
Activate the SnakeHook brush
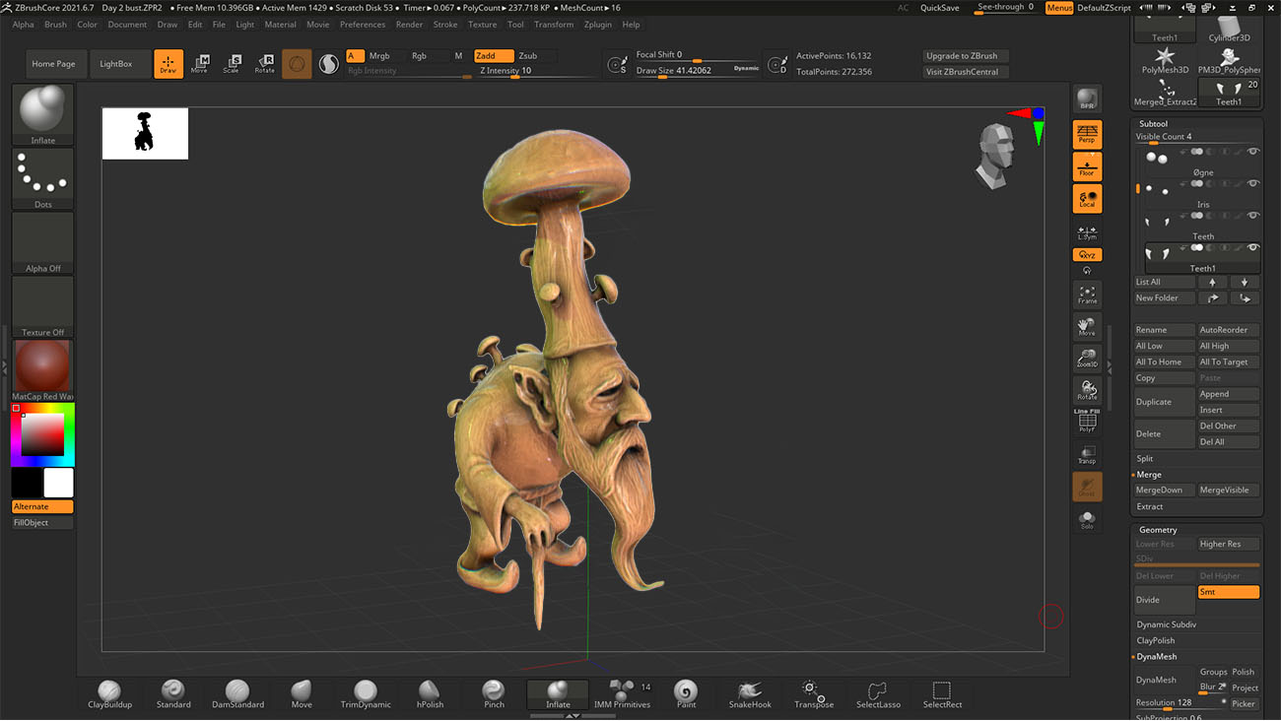click(748, 692)
